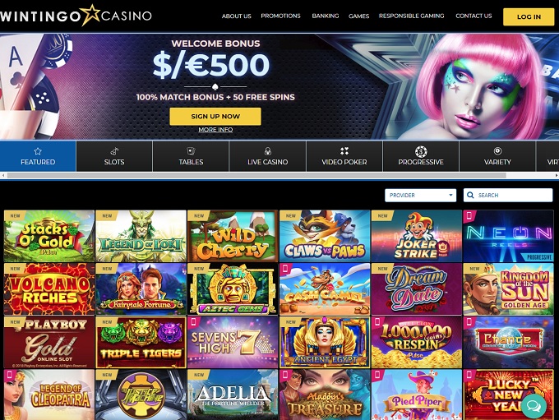The image size is (559, 420).
Task: Click the search magnifier icon
Action: click(x=470, y=195)
